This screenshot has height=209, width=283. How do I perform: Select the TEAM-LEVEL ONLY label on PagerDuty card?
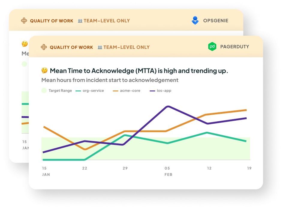(x=127, y=47)
